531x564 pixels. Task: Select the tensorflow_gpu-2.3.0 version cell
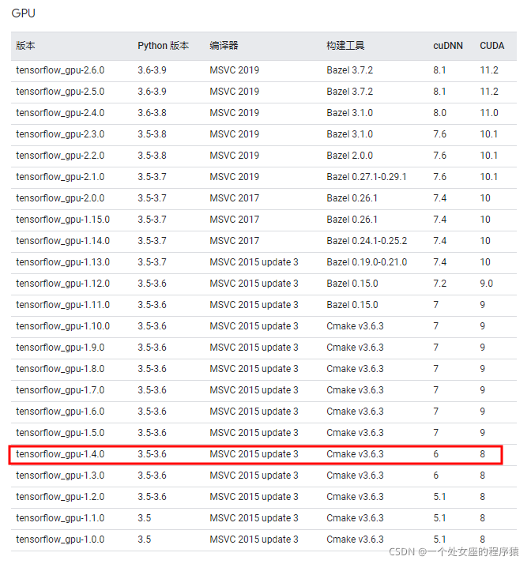click(60, 134)
